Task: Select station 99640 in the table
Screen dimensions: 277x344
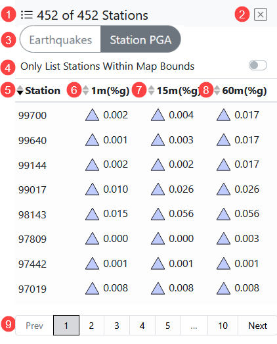Action: (x=32, y=140)
